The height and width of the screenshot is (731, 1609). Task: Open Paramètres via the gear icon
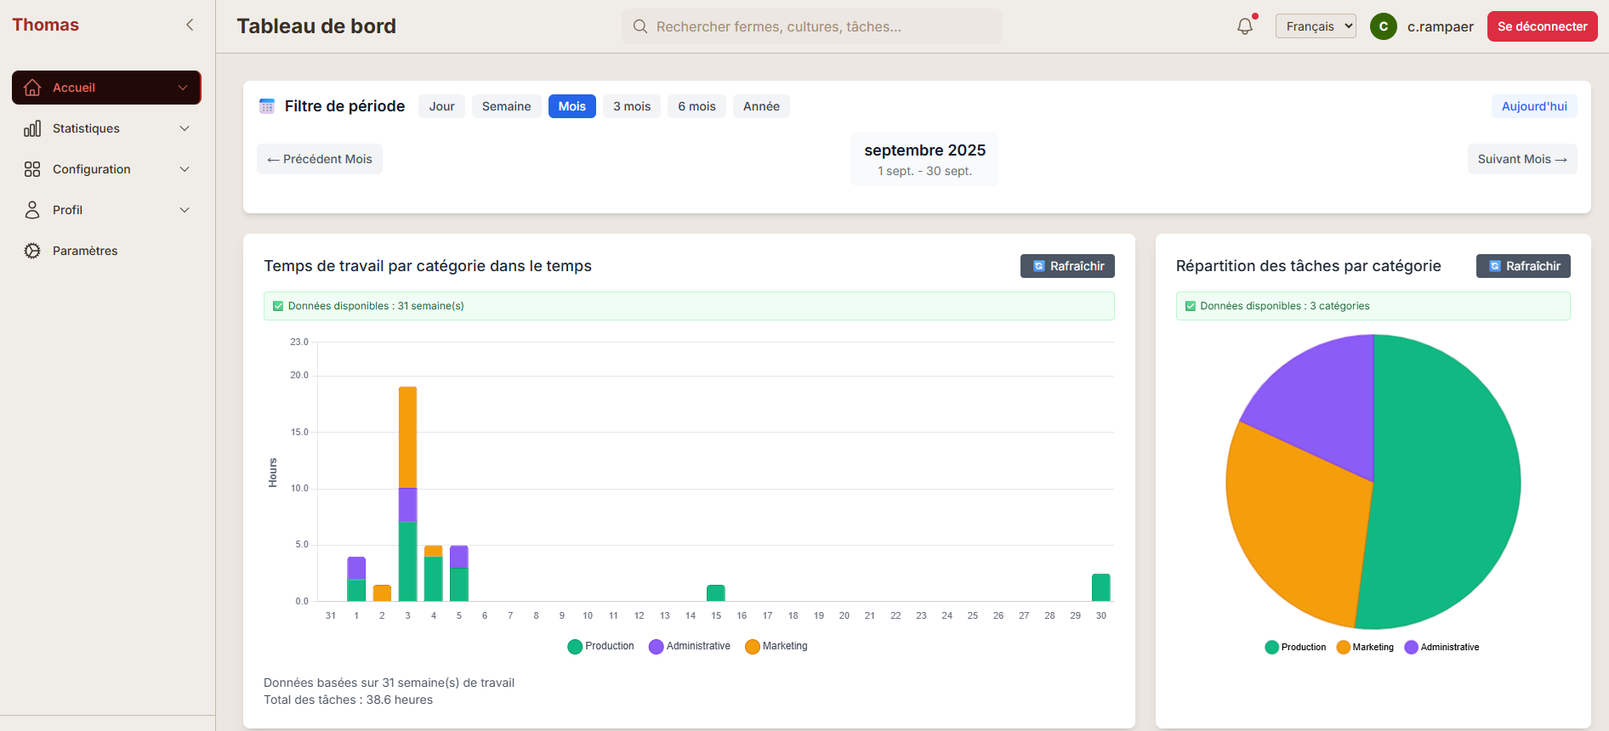click(32, 251)
